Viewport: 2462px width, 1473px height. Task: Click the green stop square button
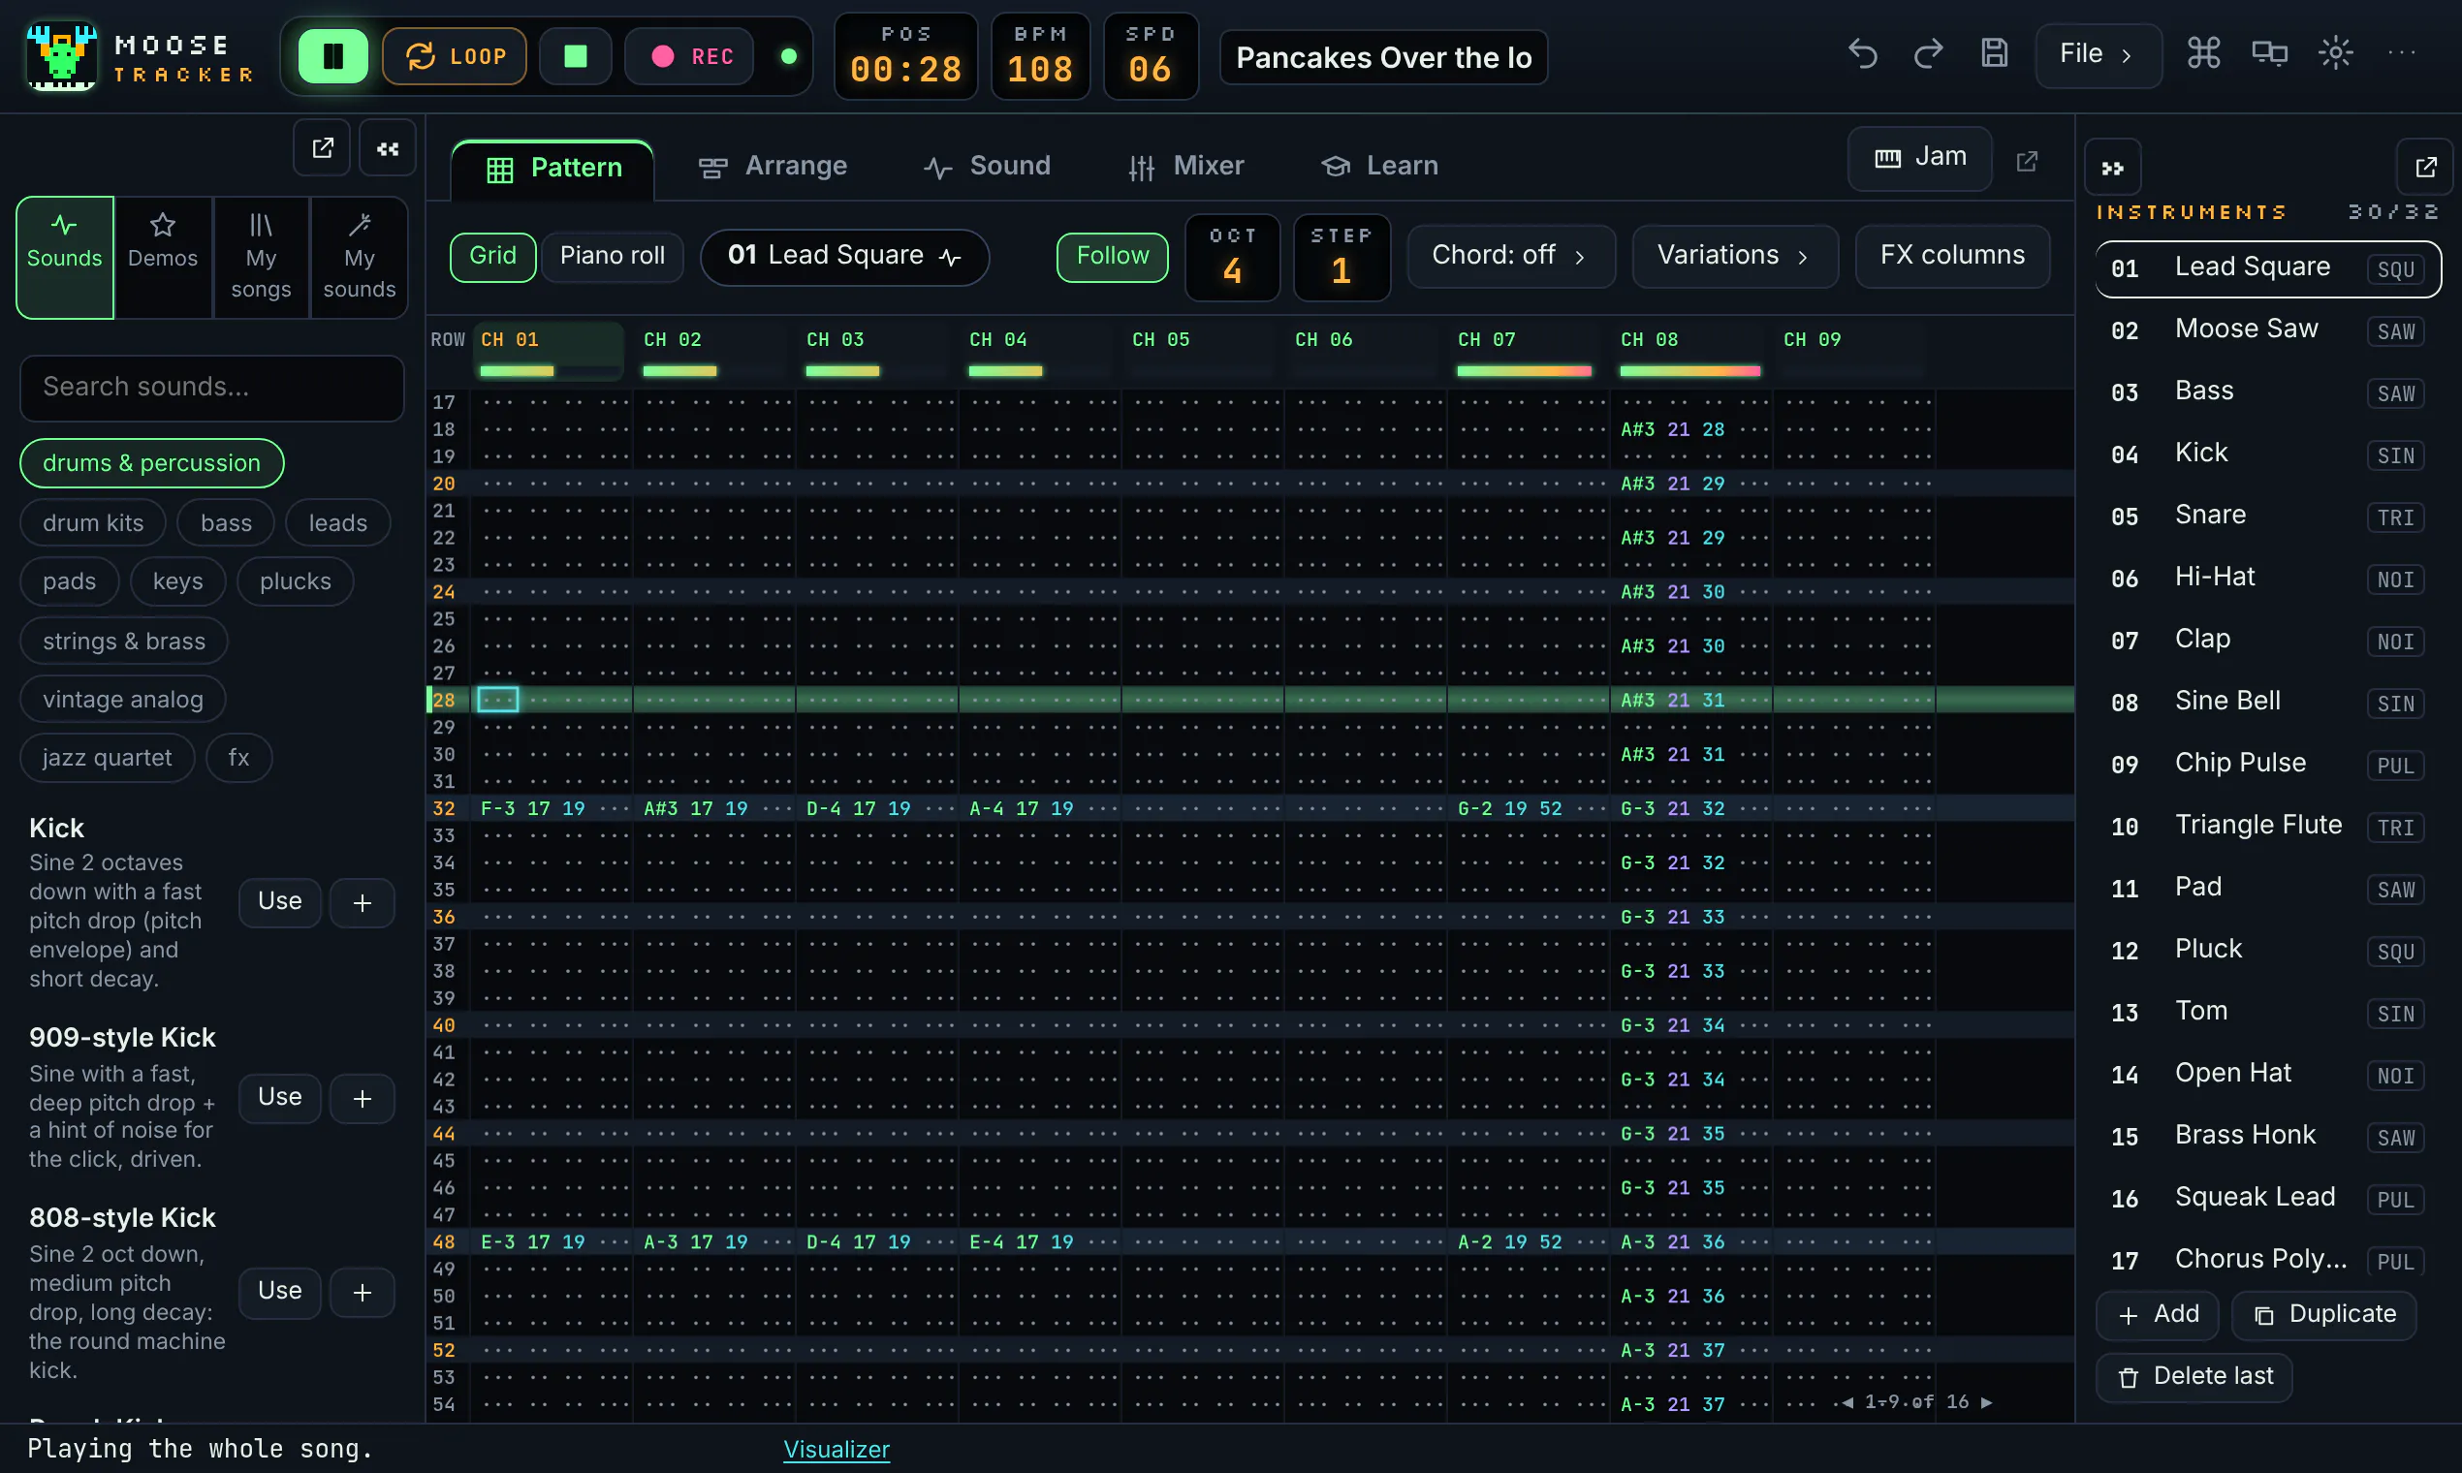click(x=576, y=55)
